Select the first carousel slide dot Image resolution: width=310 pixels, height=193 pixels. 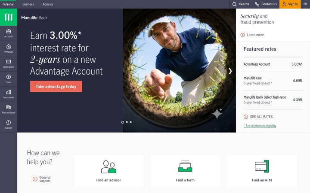pyautogui.click(x=123, y=122)
